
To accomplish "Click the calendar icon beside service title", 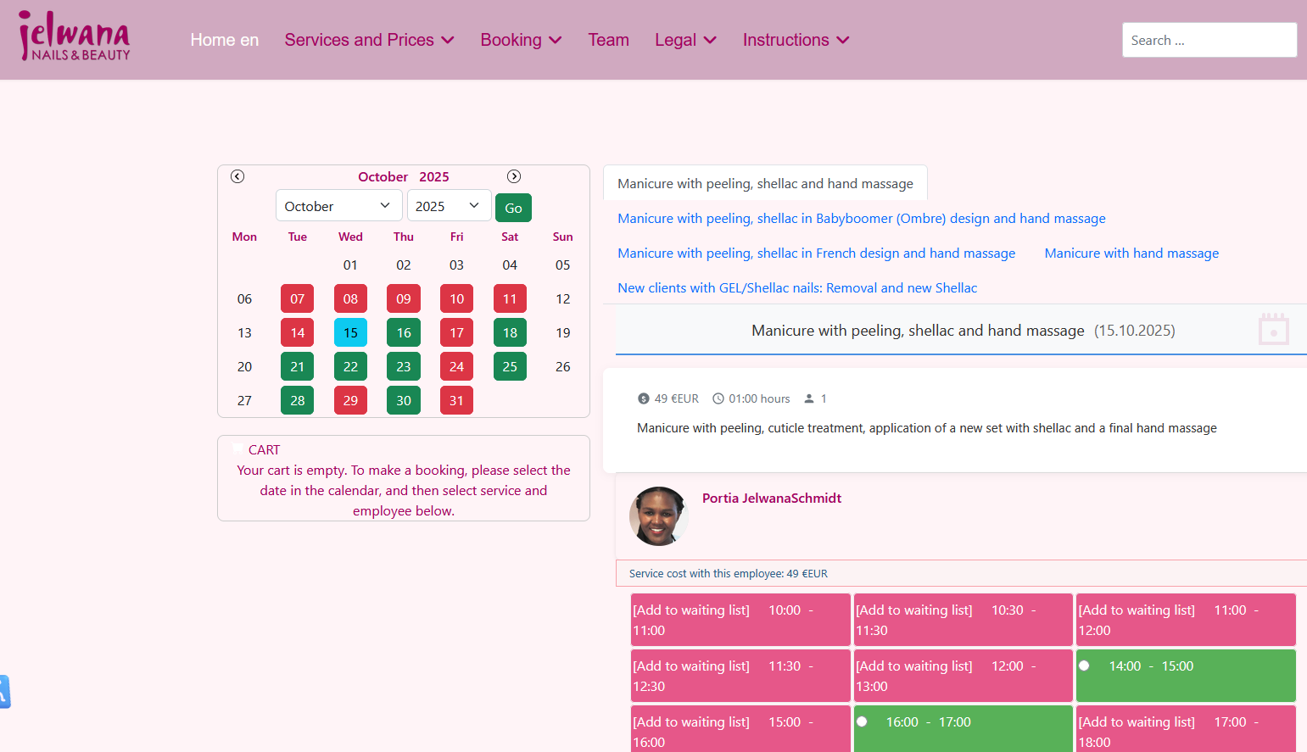I will click(1273, 329).
